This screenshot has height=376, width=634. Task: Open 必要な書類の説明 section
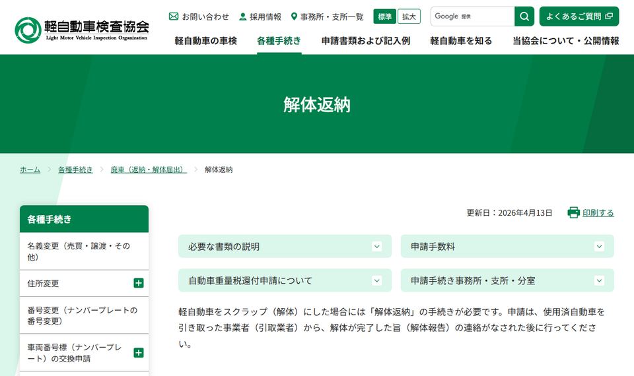(285, 246)
